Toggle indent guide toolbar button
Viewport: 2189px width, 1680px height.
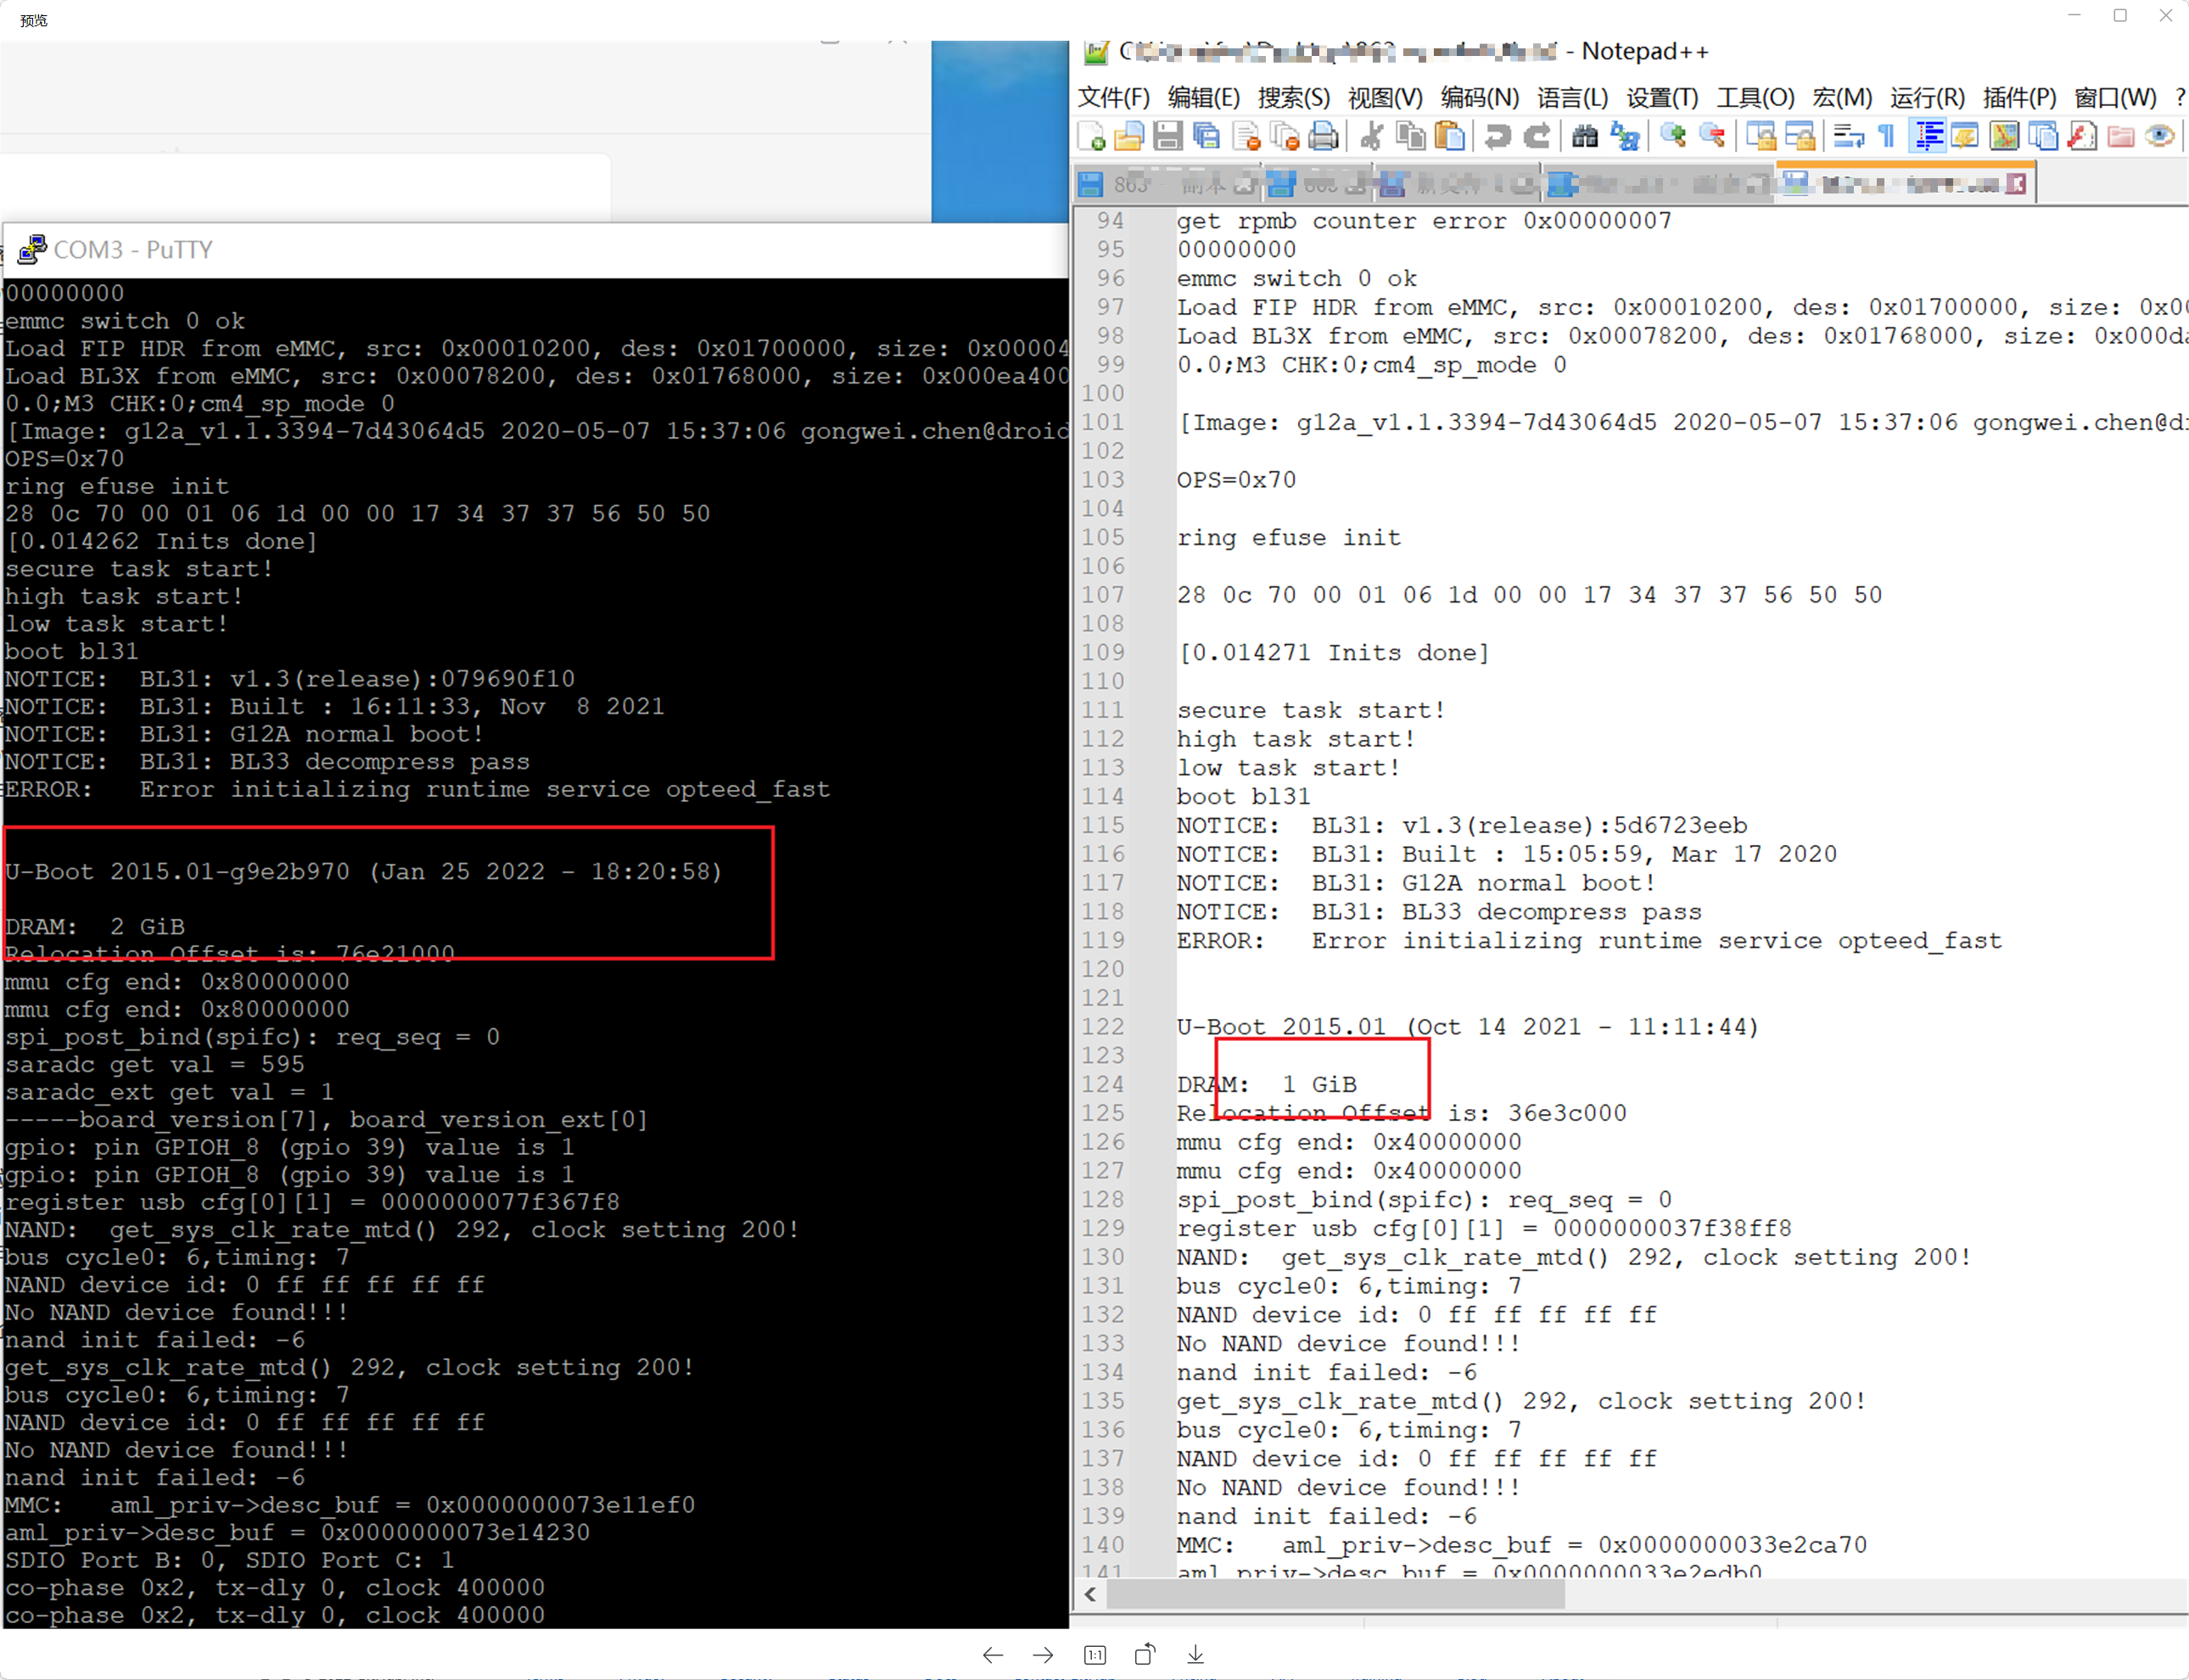(1927, 136)
